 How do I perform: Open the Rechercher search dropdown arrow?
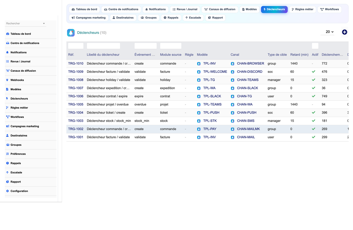point(44,24)
